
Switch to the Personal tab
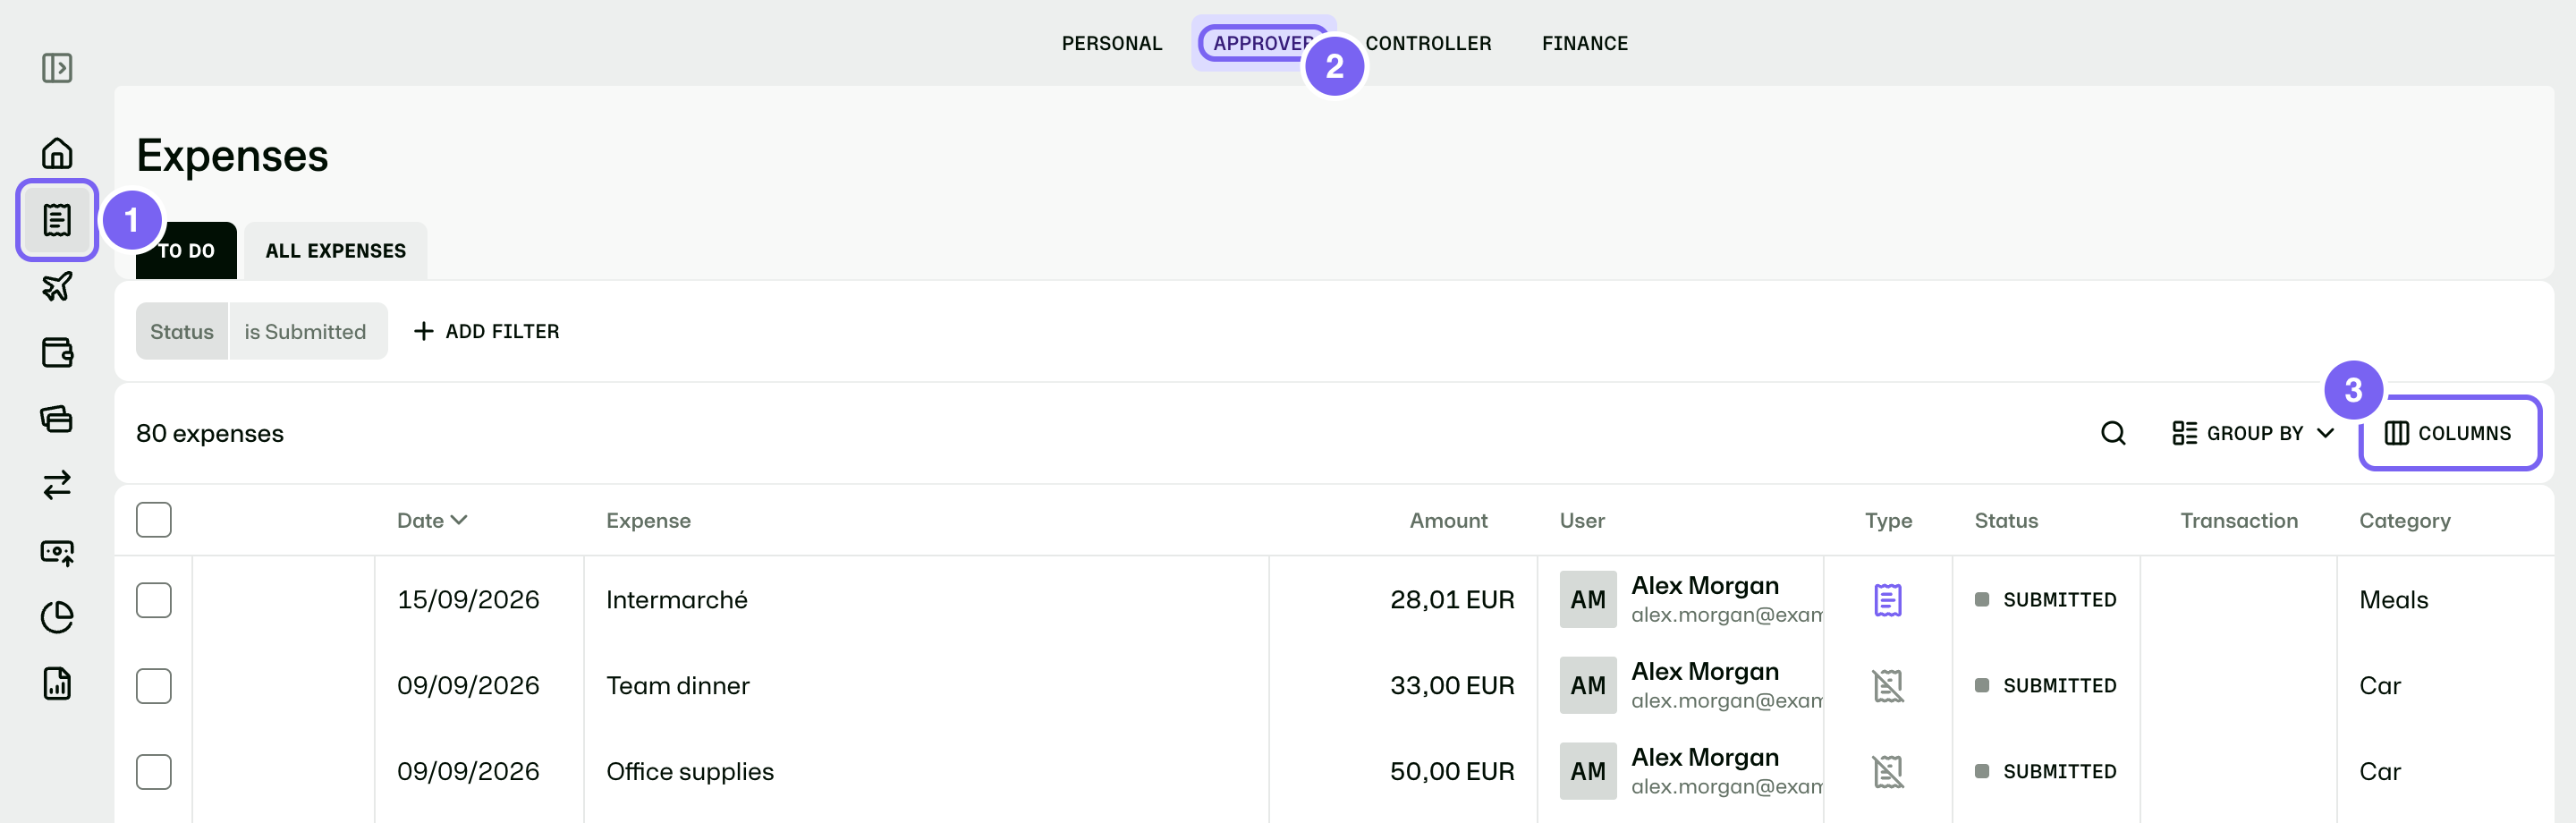point(1112,43)
